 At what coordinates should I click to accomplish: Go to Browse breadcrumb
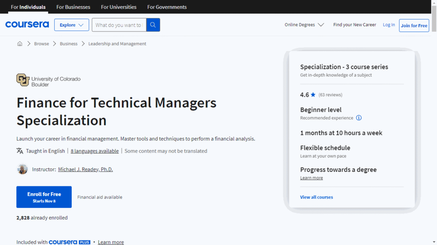pos(41,44)
